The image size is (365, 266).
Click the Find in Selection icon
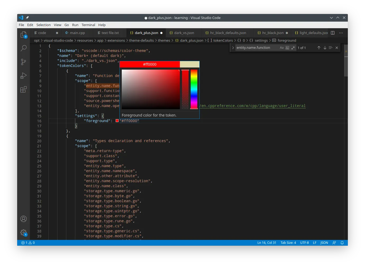[331, 48]
